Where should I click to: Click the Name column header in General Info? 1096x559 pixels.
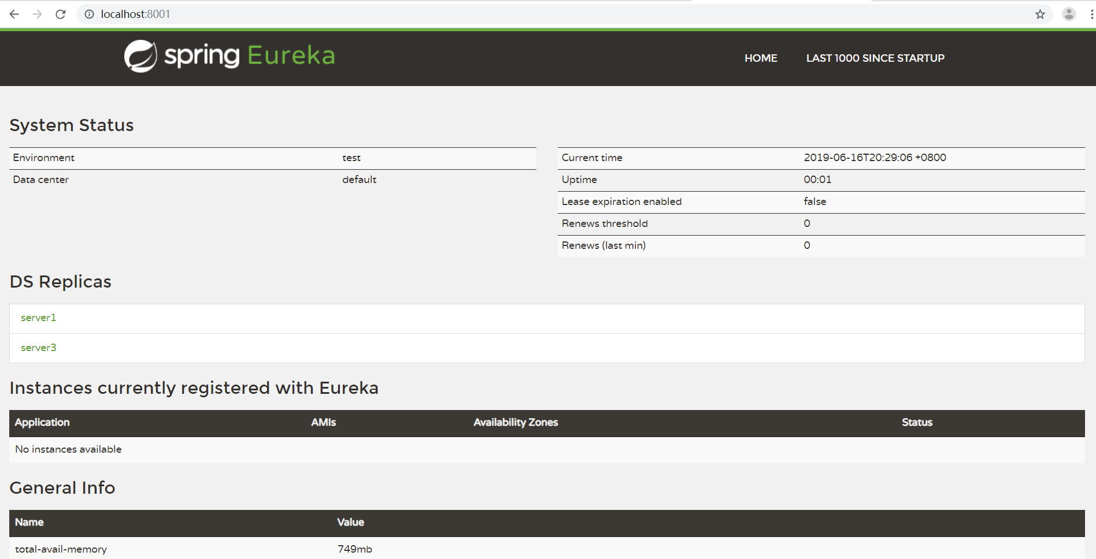pyautogui.click(x=29, y=523)
